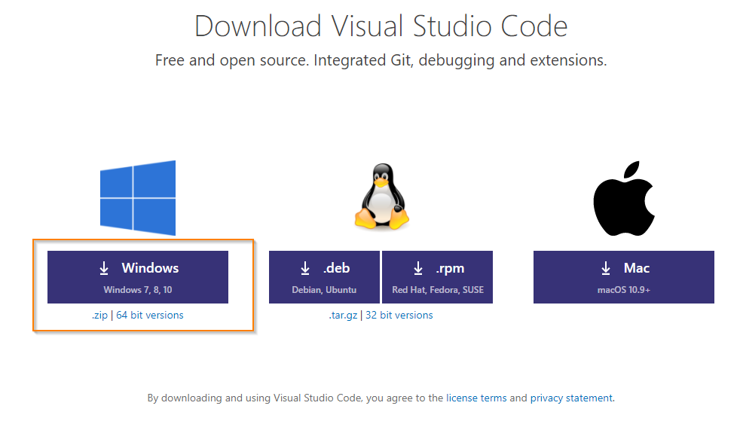Screen dimensions: 740x424
Task: Click the download arrow beside Windows
Action: [104, 268]
